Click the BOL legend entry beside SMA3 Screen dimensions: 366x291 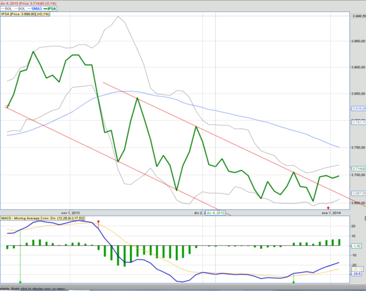click(x=19, y=9)
